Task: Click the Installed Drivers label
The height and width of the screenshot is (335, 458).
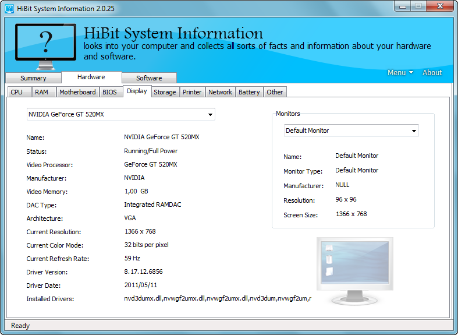Action: (x=50, y=299)
